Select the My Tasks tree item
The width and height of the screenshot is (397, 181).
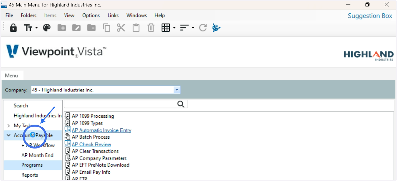[23, 126]
